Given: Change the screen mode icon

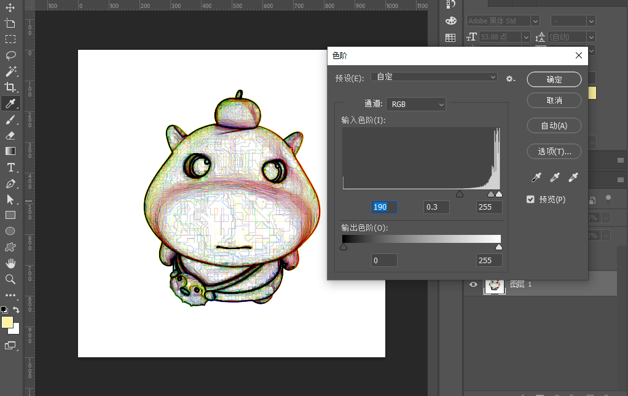Looking at the screenshot, I should coord(10,346).
